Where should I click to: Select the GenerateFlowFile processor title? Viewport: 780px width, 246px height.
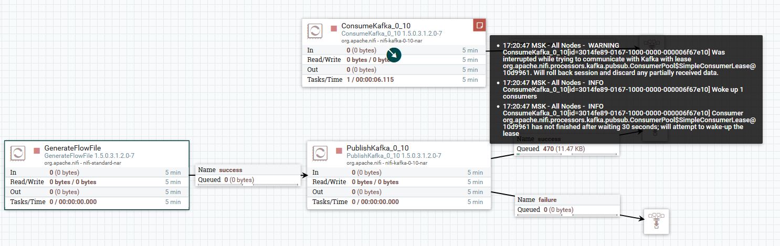point(72,148)
